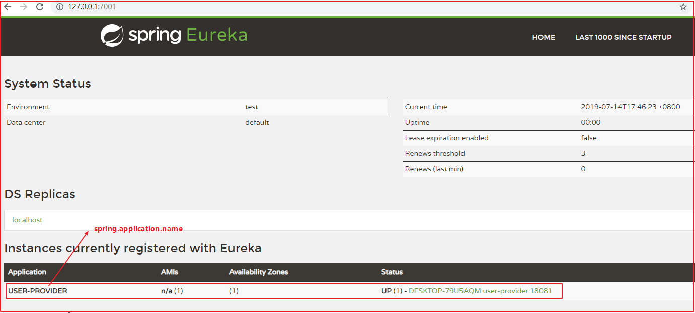Select the USER-PROVIDER application name
The height and width of the screenshot is (313, 695).
38,291
